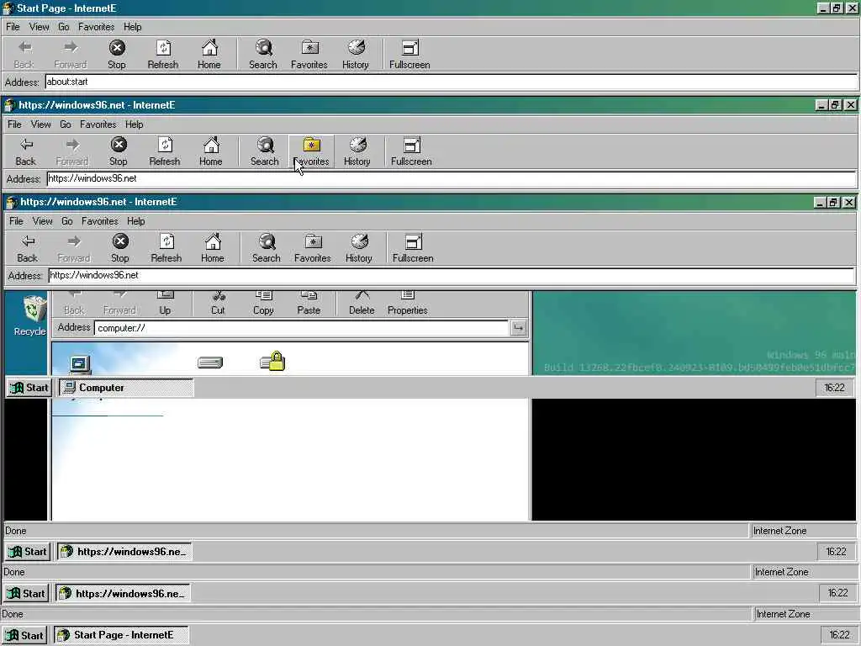Open Search in the middle windows96.net window
This screenshot has height=646, width=861.
[x=265, y=151]
